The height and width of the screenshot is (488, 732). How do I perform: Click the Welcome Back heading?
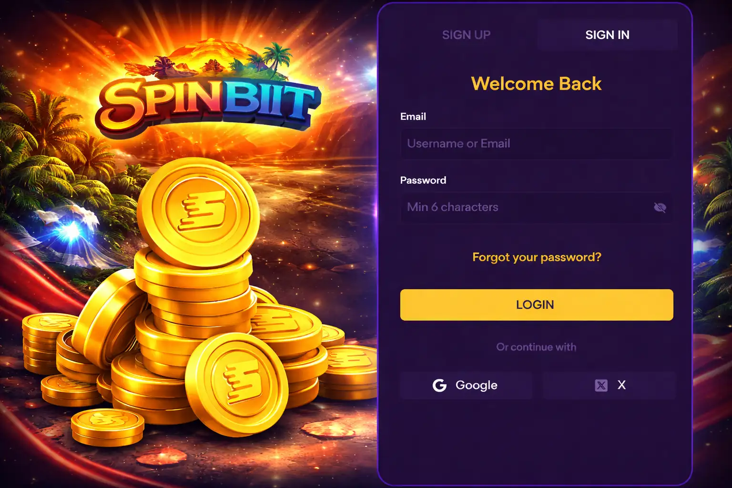pos(536,84)
